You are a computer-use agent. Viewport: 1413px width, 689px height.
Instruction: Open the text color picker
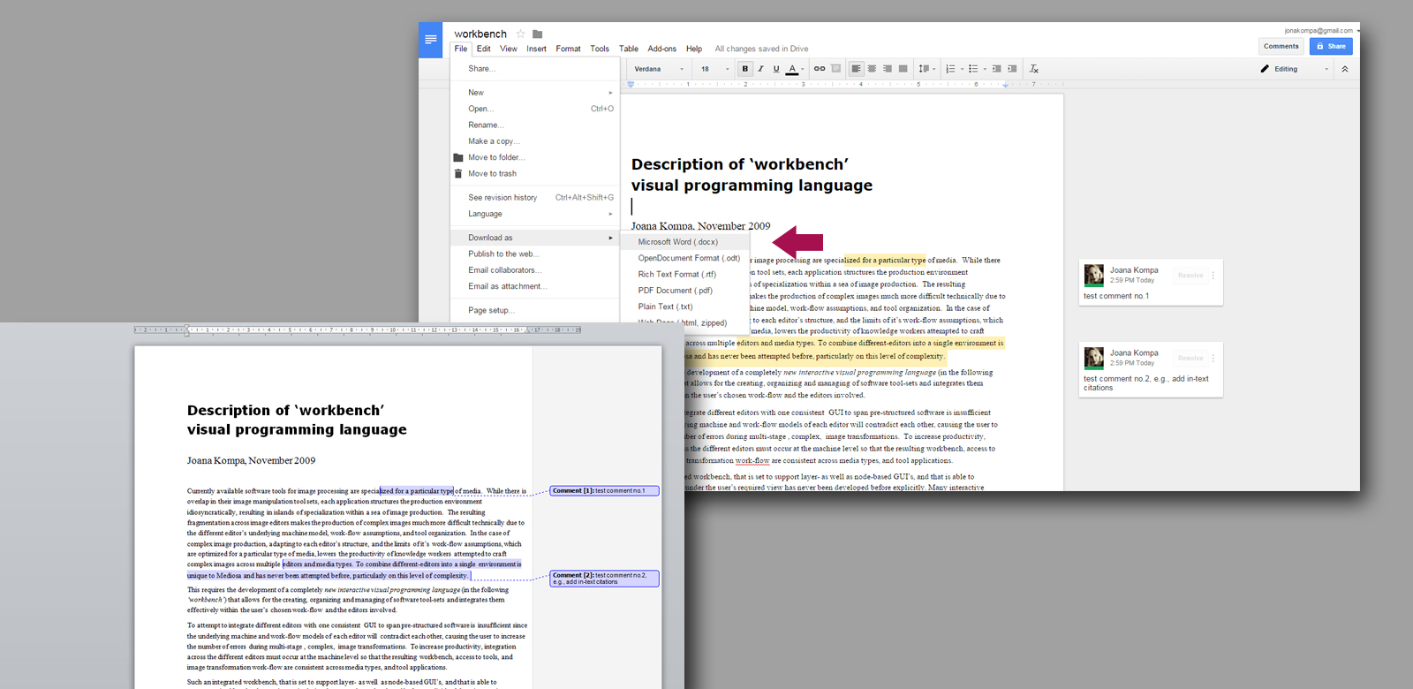pos(793,69)
